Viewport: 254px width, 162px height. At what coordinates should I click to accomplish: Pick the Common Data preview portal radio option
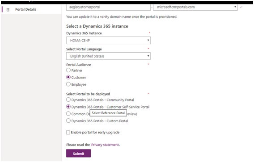coord(68,114)
